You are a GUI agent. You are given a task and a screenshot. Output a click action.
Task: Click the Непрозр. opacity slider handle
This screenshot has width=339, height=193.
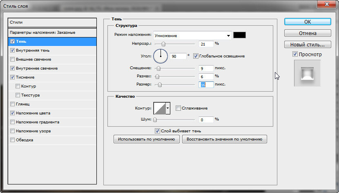click(163, 44)
